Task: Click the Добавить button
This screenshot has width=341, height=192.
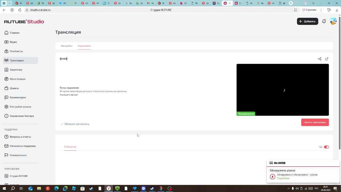Action: tap(307, 21)
